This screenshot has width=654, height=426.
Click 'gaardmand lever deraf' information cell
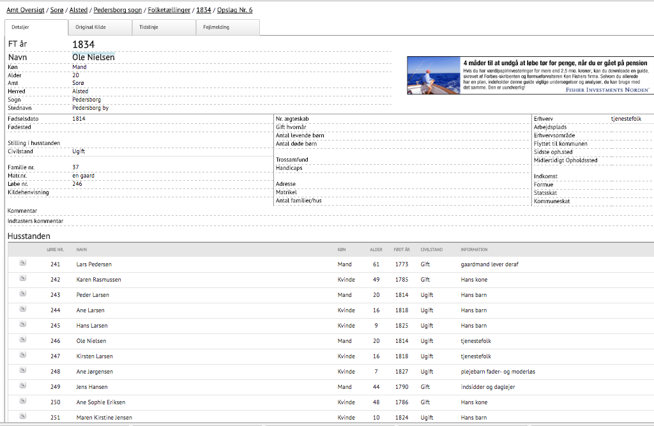click(490, 264)
